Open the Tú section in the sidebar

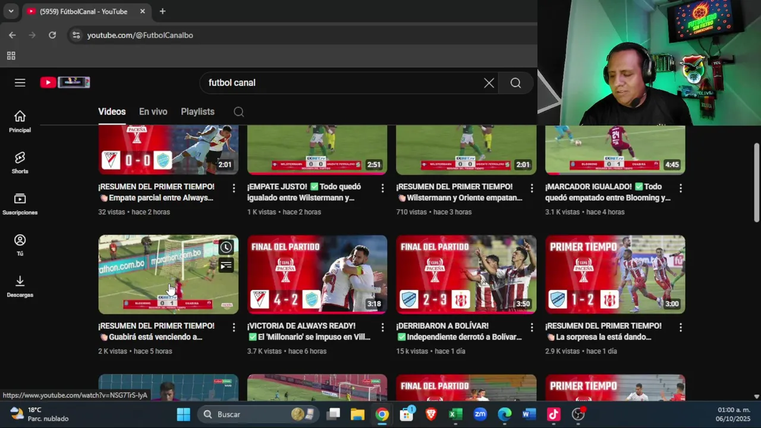pos(20,245)
